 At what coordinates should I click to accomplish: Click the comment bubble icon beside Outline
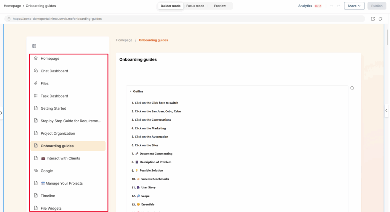352,88
